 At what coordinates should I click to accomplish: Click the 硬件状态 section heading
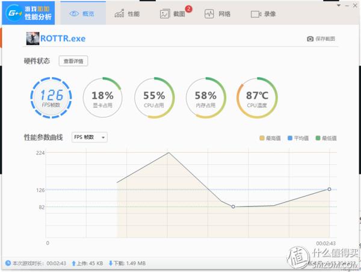[37, 61]
